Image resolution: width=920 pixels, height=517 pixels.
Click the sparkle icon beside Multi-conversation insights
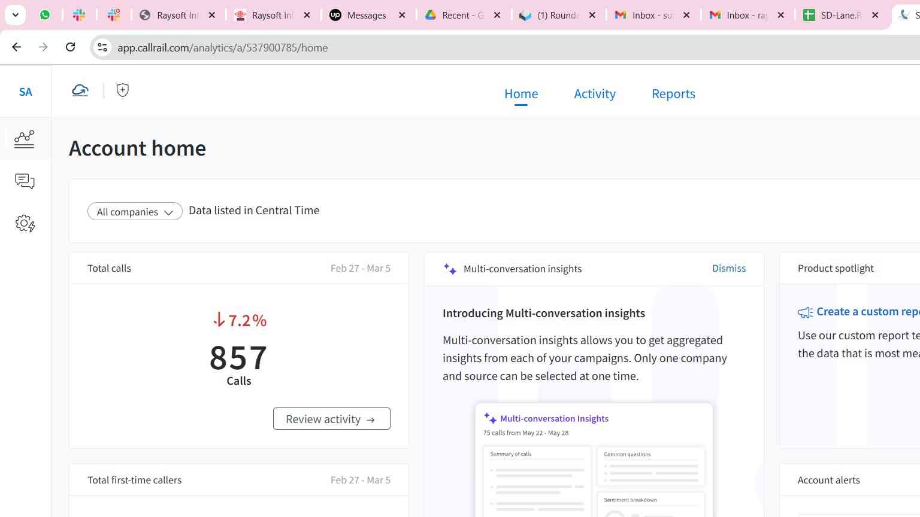pos(450,269)
